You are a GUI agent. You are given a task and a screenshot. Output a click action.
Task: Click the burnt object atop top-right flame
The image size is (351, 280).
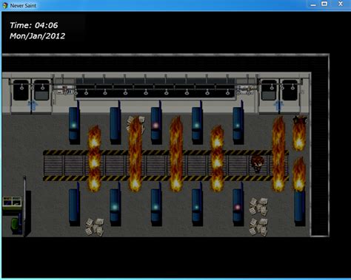coord(300,120)
